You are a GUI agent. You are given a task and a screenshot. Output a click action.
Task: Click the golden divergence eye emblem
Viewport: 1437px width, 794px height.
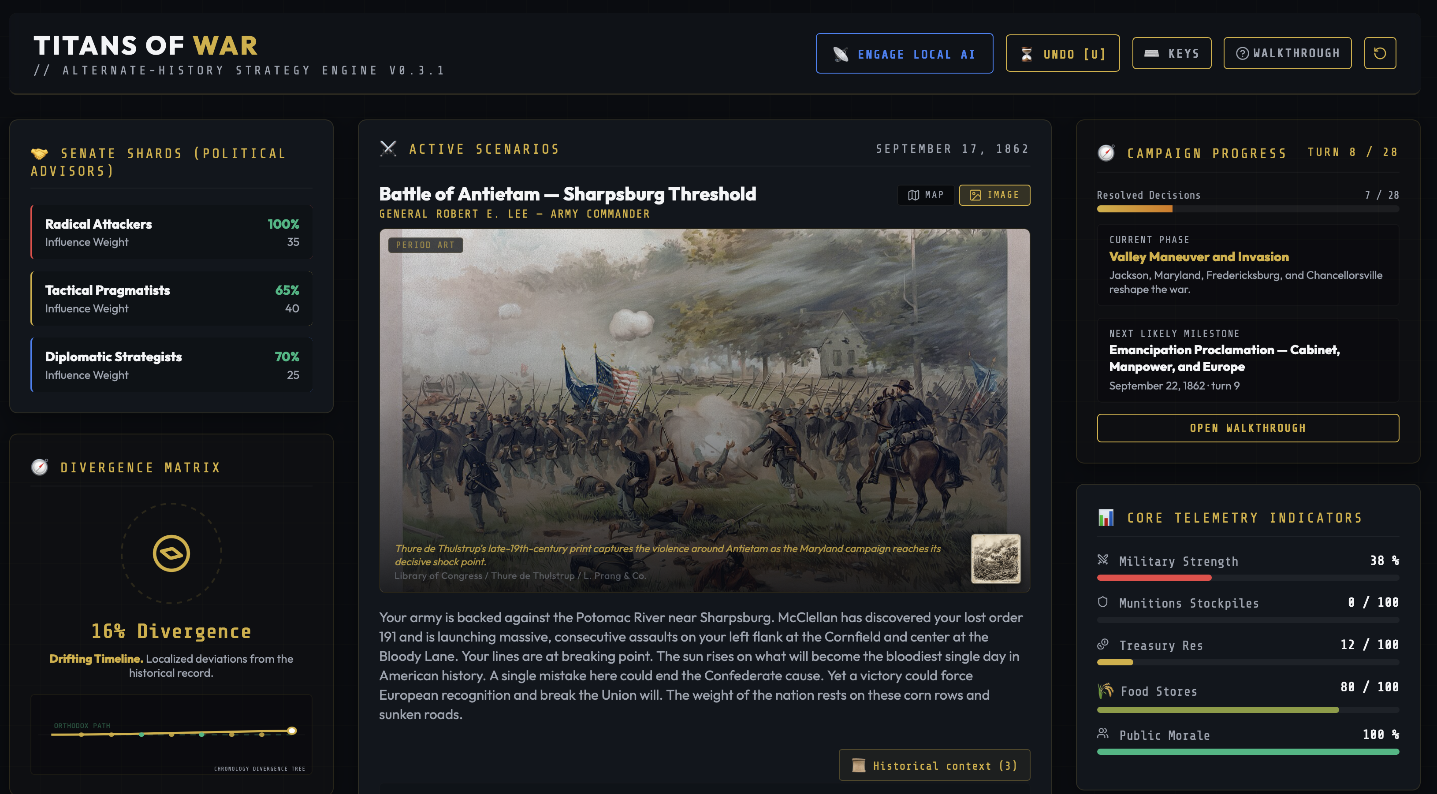171,553
